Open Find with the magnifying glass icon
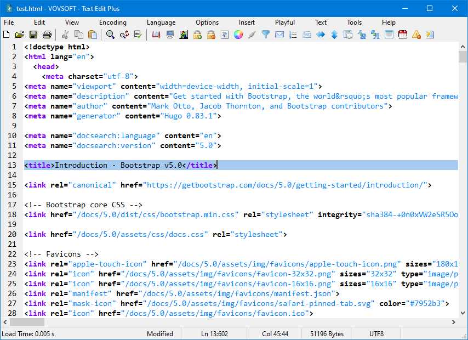The width and height of the screenshot is (468, 340). click(x=110, y=35)
